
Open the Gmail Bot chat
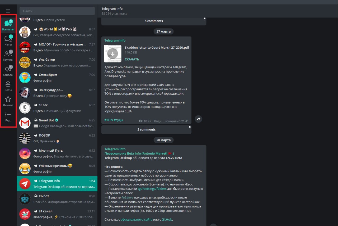(x=57, y=123)
